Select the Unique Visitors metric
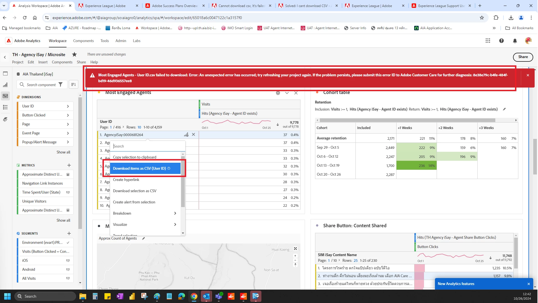The width and height of the screenshot is (538, 303). [45, 201]
